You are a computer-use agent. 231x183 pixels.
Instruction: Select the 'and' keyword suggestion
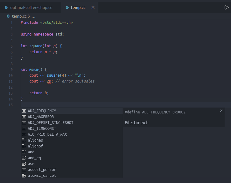72,152
